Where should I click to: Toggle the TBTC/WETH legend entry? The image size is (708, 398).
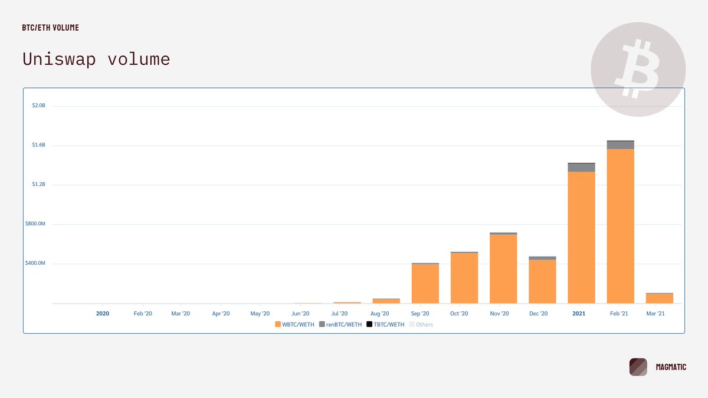pyautogui.click(x=385, y=324)
